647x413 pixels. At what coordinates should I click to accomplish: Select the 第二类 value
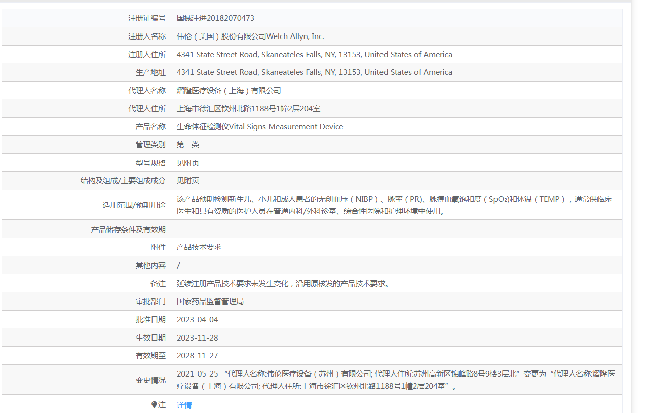coord(188,145)
